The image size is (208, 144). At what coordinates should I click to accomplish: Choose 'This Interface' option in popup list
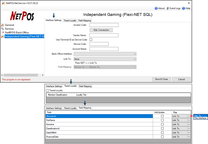coord(200,118)
